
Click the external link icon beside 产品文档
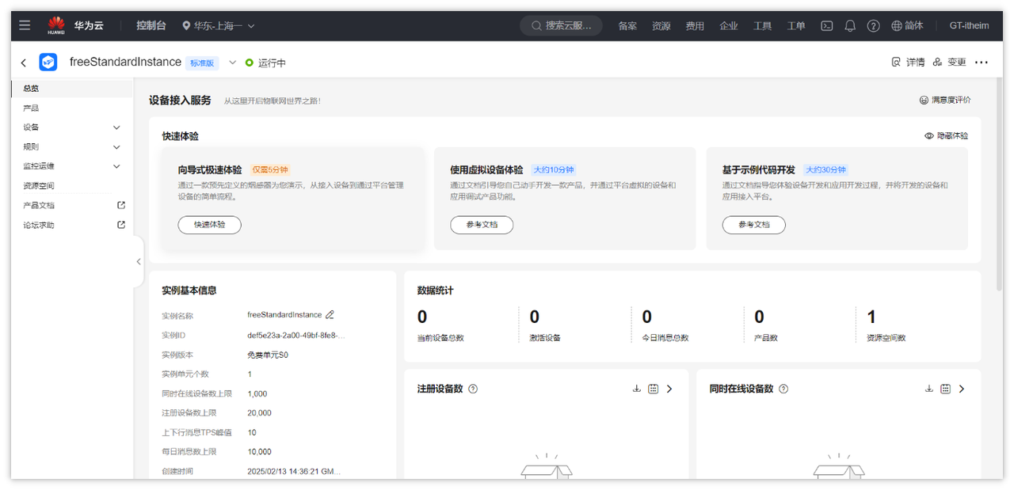click(x=121, y=205)
